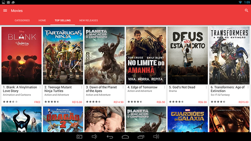The image size is (251, 141).
Task: Switch to the New Releases tab
Action: tap(88, 20)
